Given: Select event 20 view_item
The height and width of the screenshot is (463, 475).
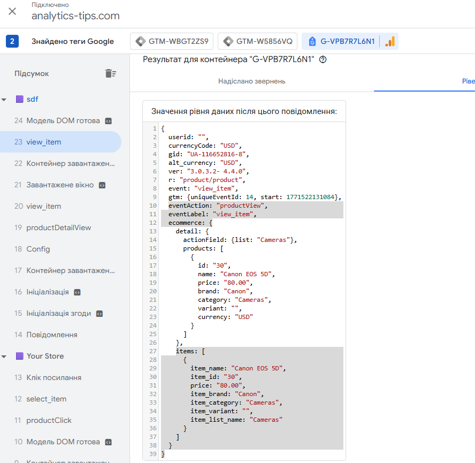Looking at the screenshot, I should (x=44, y=206).
